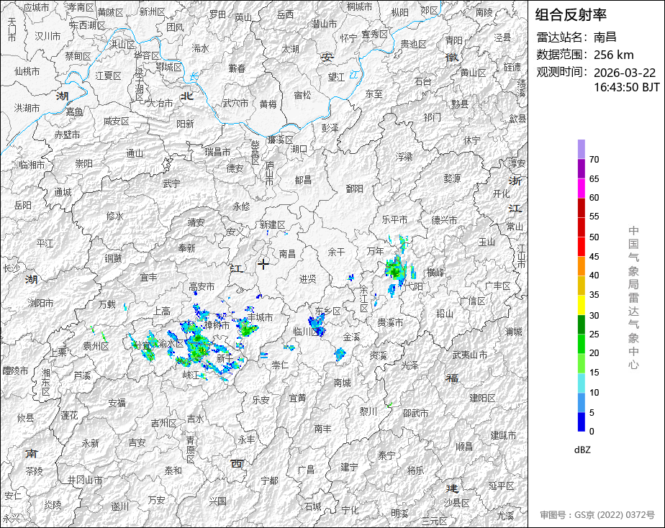This screenshot has width=665, height=528.
Task: Click the '婺源' map label
Action: pos(452,178)
